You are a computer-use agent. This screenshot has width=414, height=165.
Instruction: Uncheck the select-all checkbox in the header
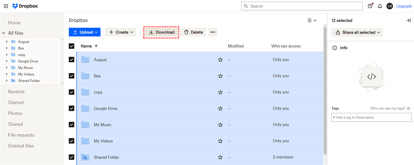tap(72, 46)
